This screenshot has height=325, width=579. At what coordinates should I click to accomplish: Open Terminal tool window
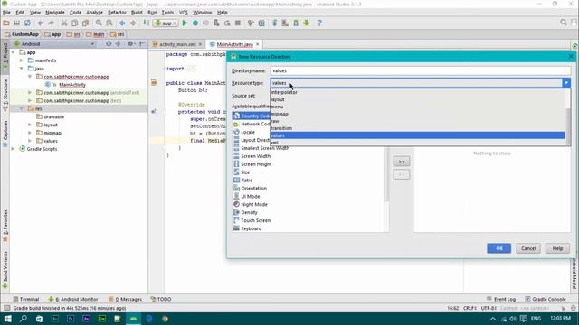26,299
